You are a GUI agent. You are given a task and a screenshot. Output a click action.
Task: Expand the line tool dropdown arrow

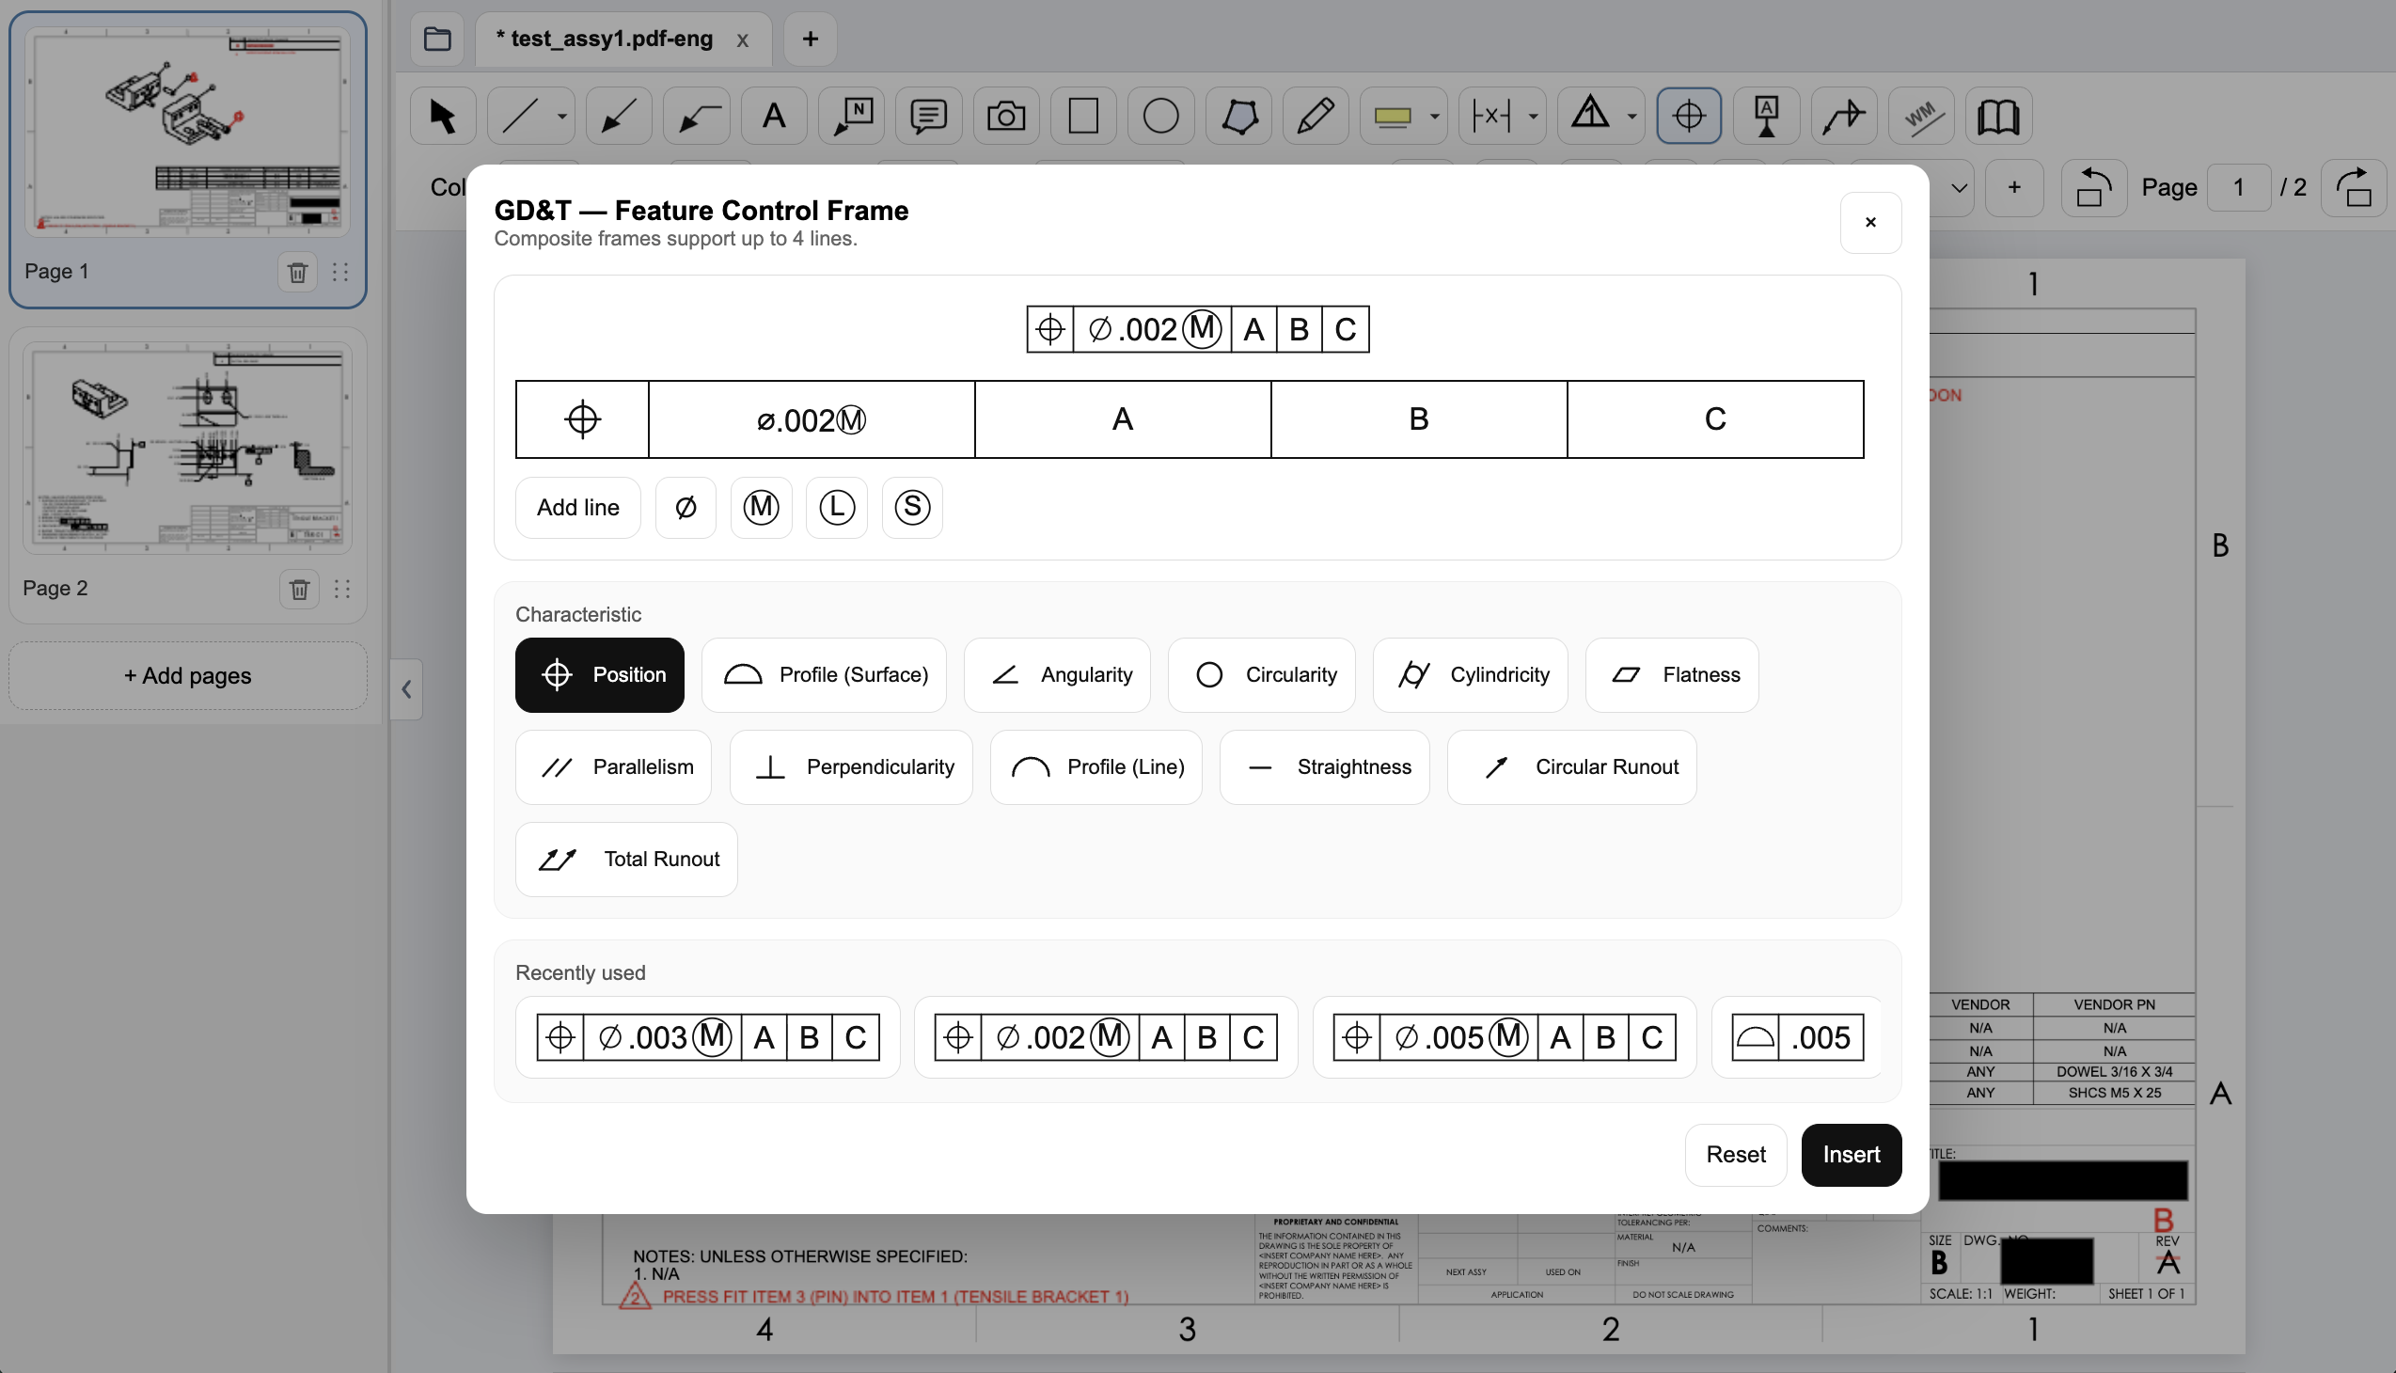coord(562,117)
